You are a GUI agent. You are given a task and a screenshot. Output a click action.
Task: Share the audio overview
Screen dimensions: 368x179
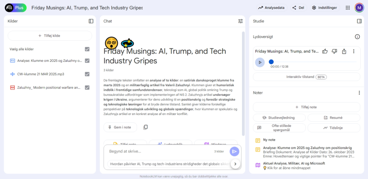344,51
